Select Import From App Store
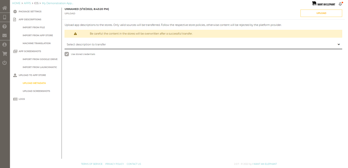 [x=38, y=35]
